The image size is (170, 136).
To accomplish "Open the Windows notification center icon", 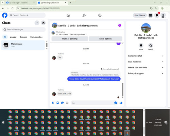I will tap(166, 122).
